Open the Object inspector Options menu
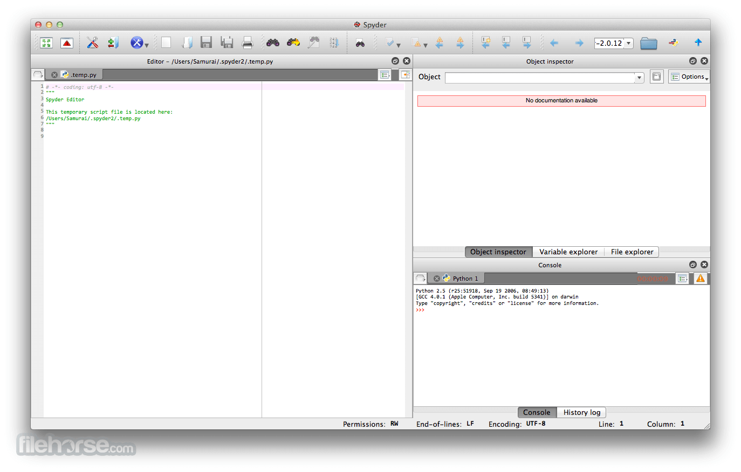This screenshot has width=741, height=472. pos(689,77)
